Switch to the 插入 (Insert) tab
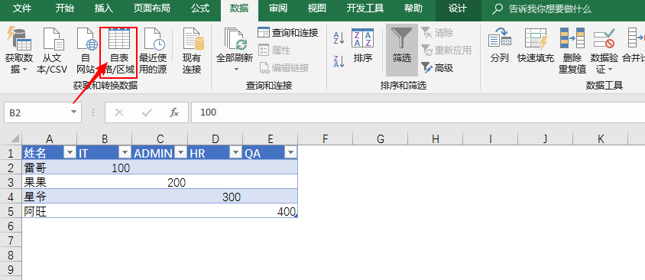Image resolution: width=645 pixels, height=280 pixels. (x=103, y=8)
